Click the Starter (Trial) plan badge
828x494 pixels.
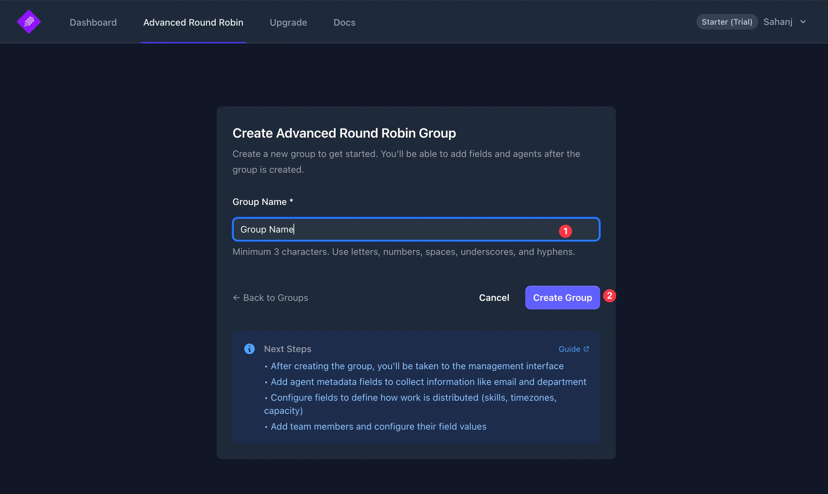727,21
